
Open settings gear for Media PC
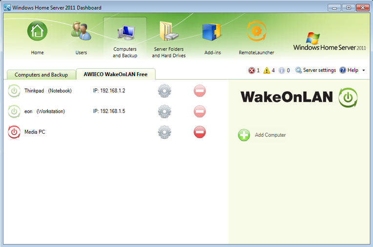[165, 132]
